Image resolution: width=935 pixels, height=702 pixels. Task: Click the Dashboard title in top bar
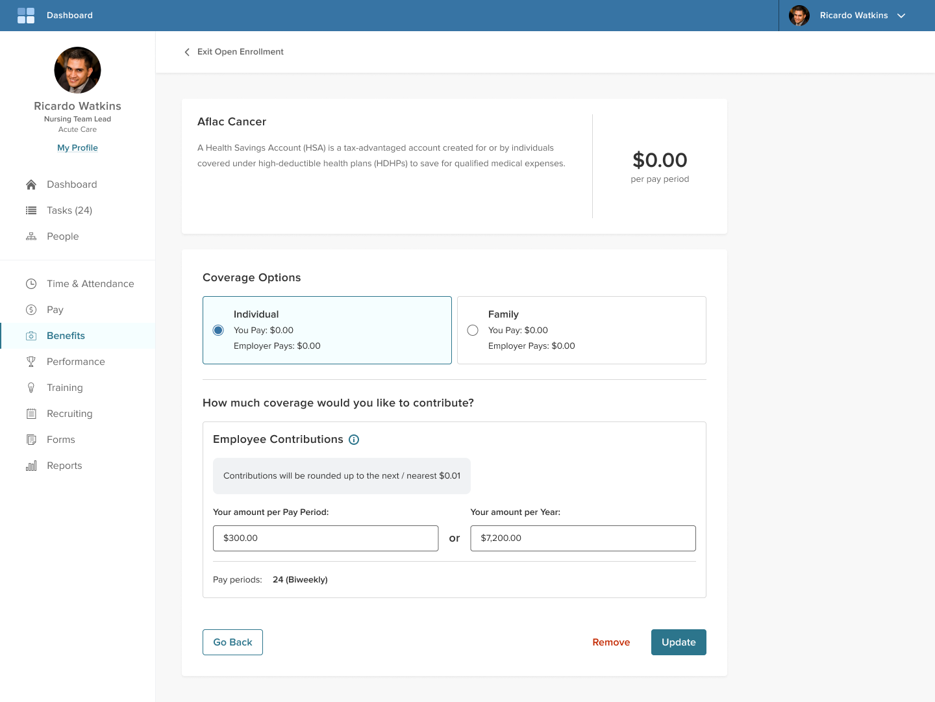tap(69, 16)
